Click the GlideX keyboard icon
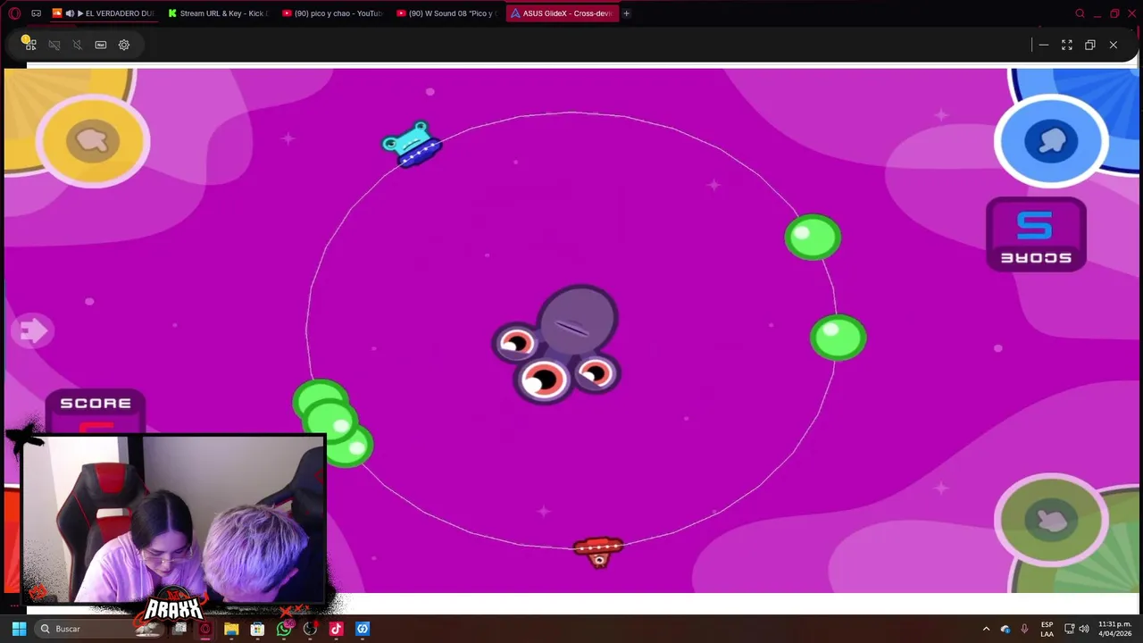 pos(101,45)
